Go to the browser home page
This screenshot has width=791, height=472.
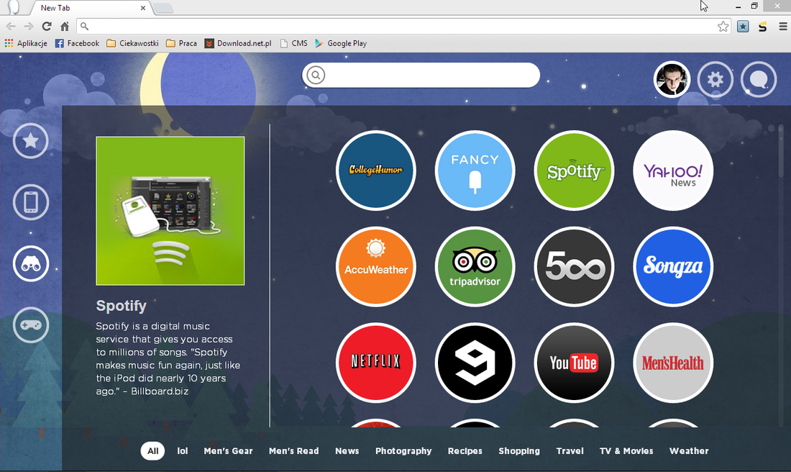(65, 26)
